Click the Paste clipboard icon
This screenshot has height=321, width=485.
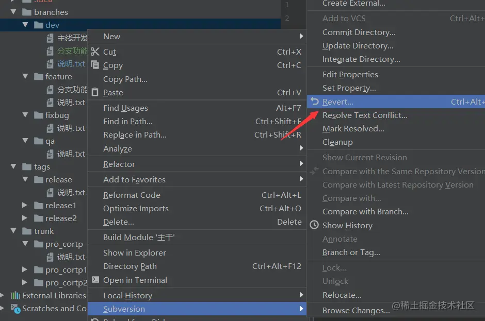(x=95, y=92)
